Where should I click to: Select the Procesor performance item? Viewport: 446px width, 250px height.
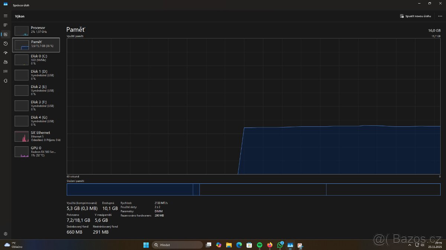click(x=36, y=30)
